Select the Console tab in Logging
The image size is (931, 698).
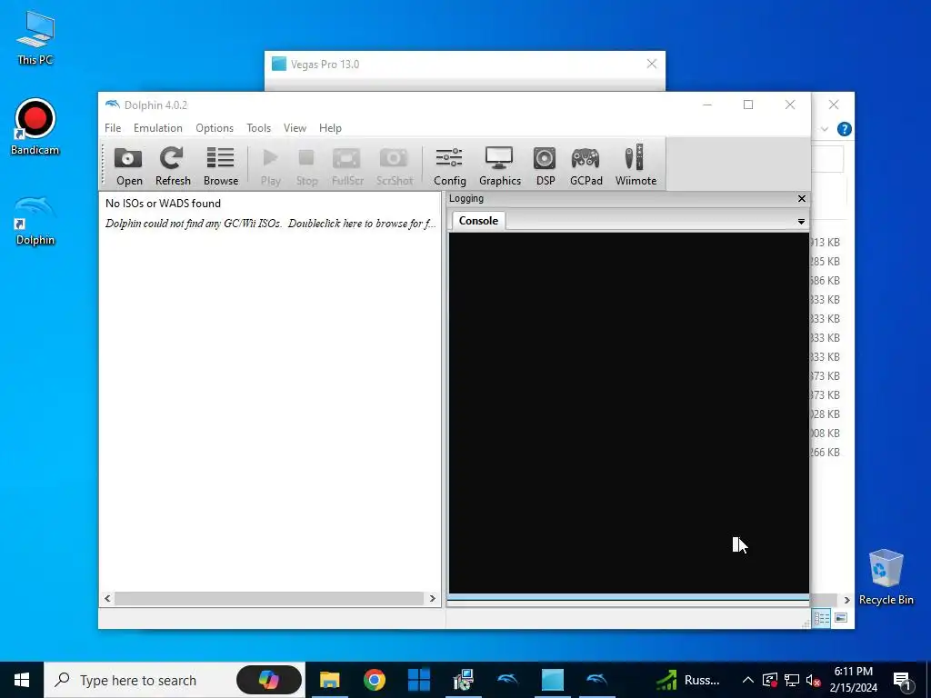(478, 221)
